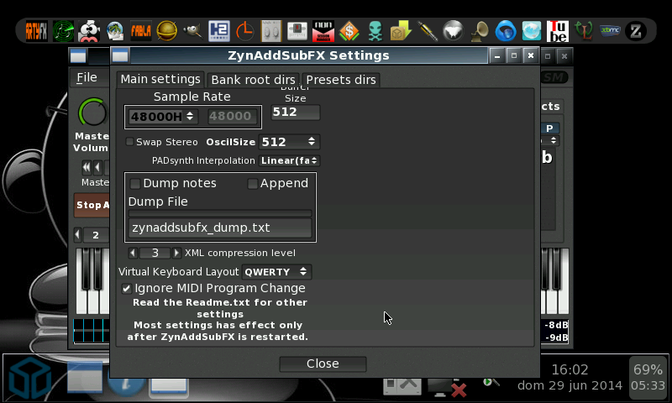The image size is (672, 403).
Task: Open the two-knobs mixer dock icon
Action: [x=270, y=31]
